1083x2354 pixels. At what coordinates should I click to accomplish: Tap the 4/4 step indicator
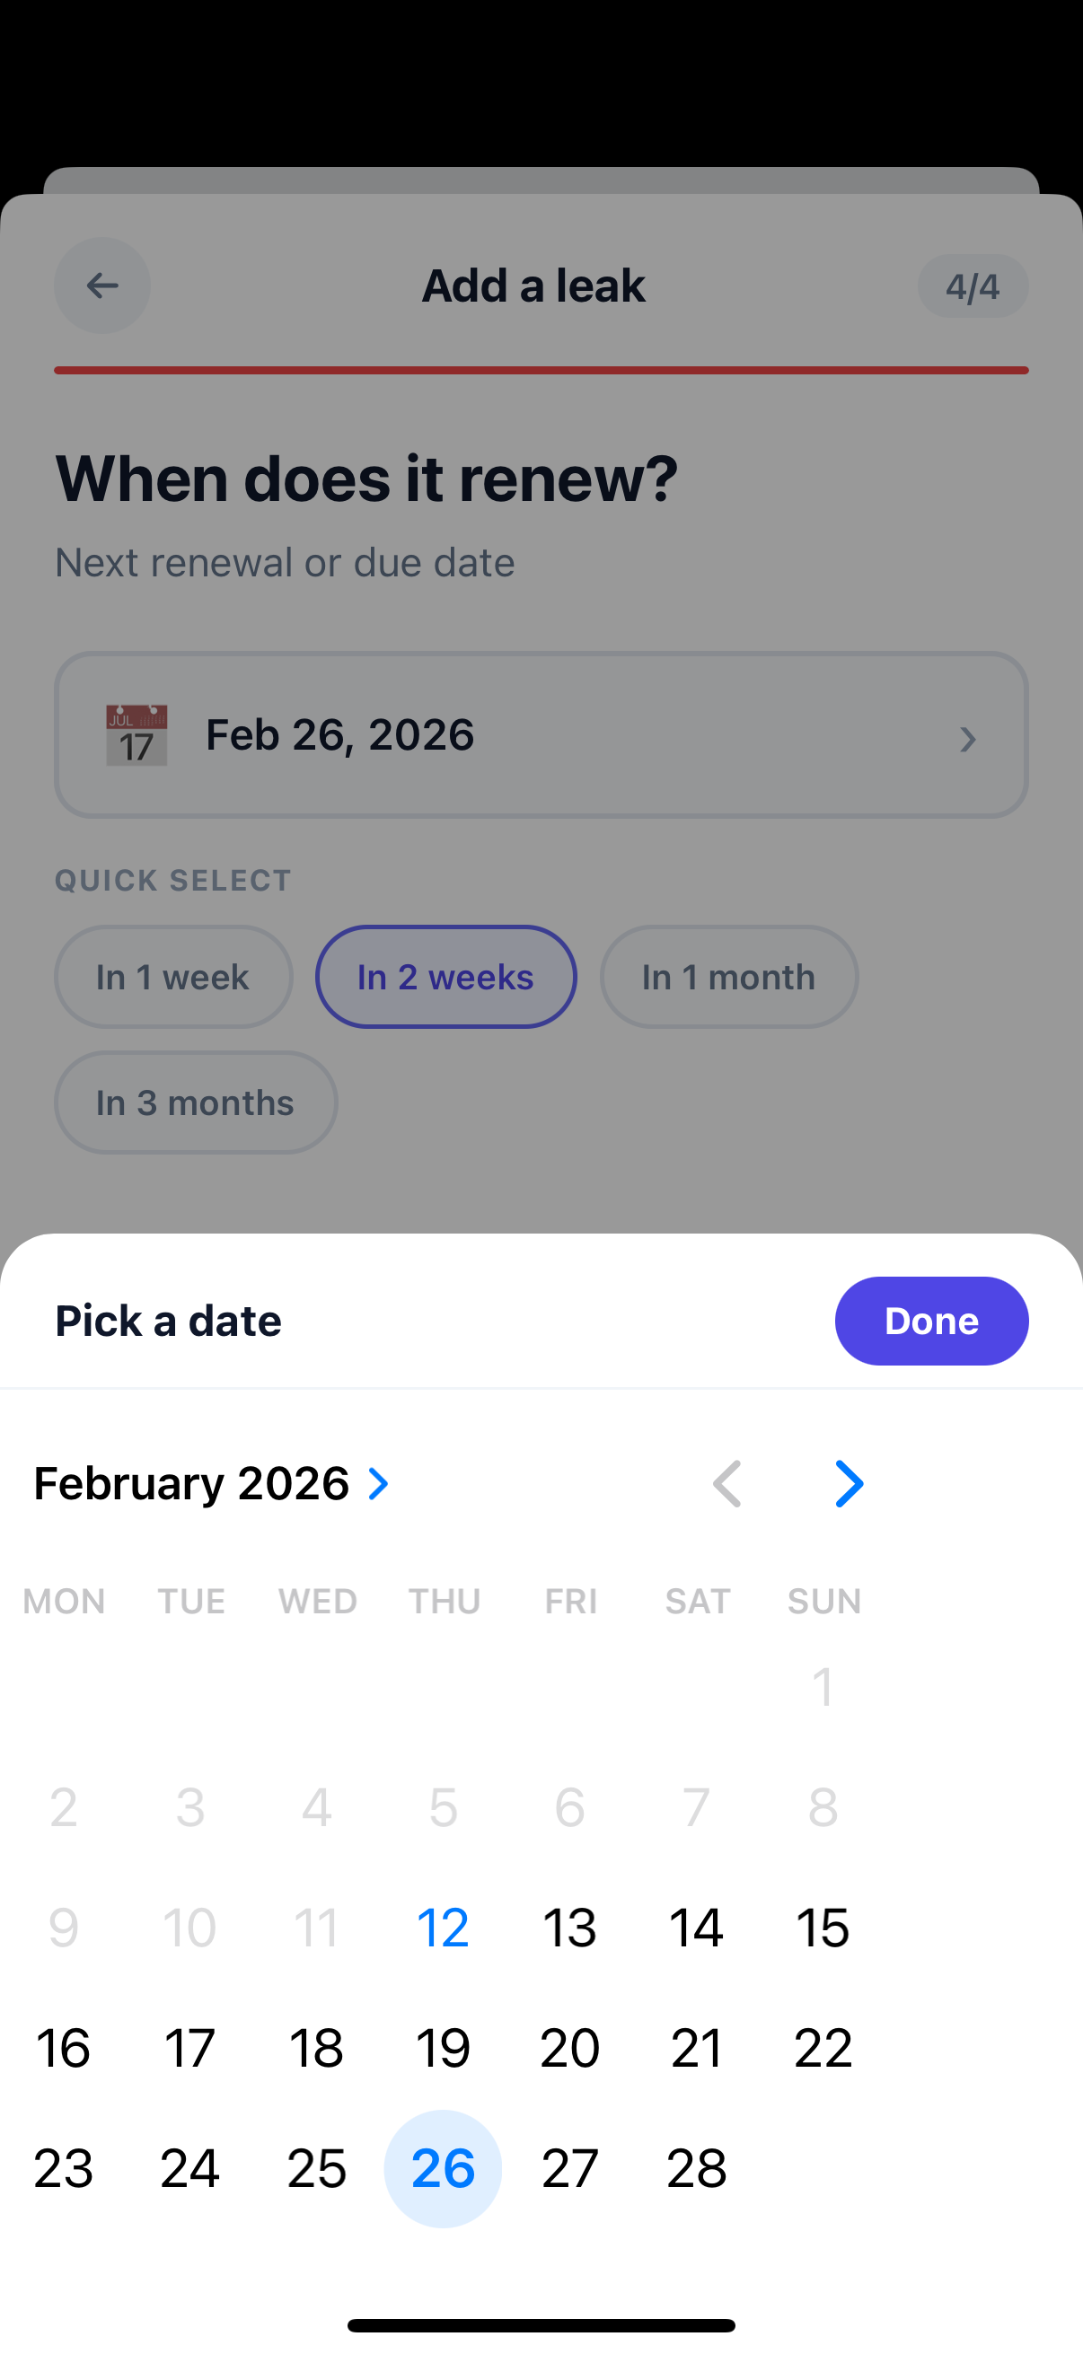[x=973, y=286]
